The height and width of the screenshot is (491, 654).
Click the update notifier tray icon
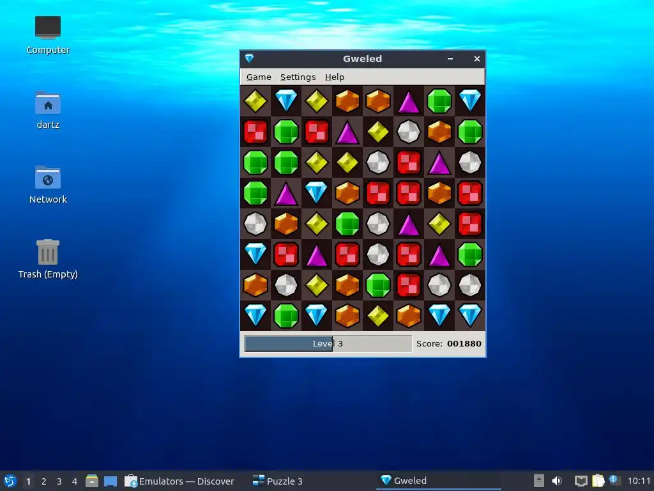click(x=614, y=480)
